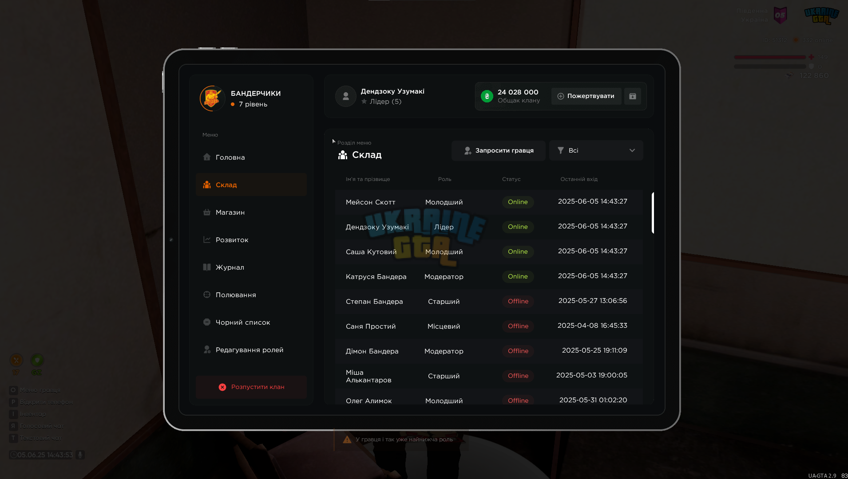Click the filter funnel icon
Image resolution: width=848 pixels, height=479 pixels.
(x=561, y=150)
